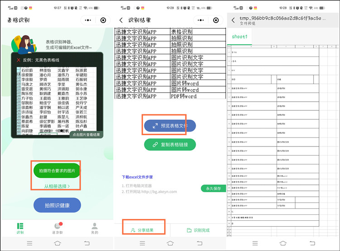Viewport: 340px width, 251px height.
Task: Select the 识别 tab in bottom bar
Action: (20, 228)
